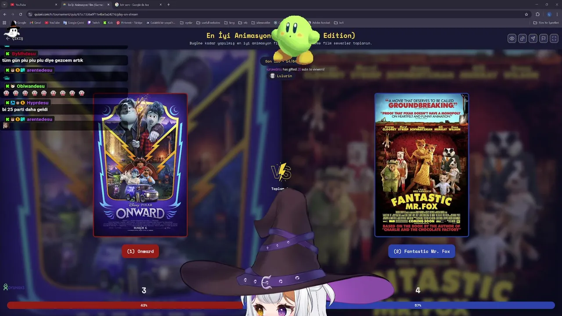The height and width of the screenshot is (316, 562).
Task: Expand the vtb bookmark folder
Action: point(243,23)
